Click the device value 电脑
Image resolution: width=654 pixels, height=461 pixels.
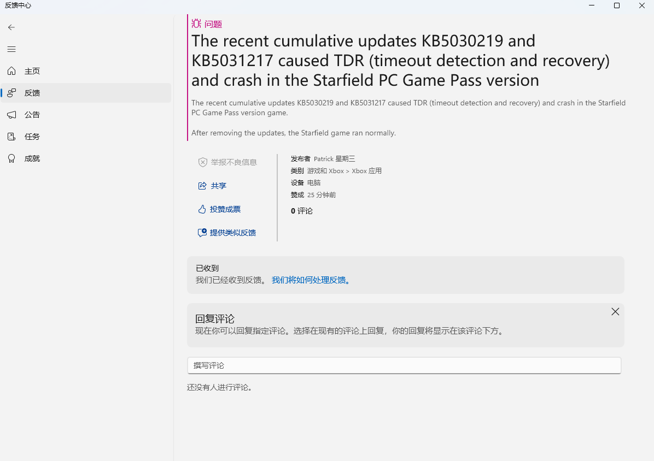point(314,183)
